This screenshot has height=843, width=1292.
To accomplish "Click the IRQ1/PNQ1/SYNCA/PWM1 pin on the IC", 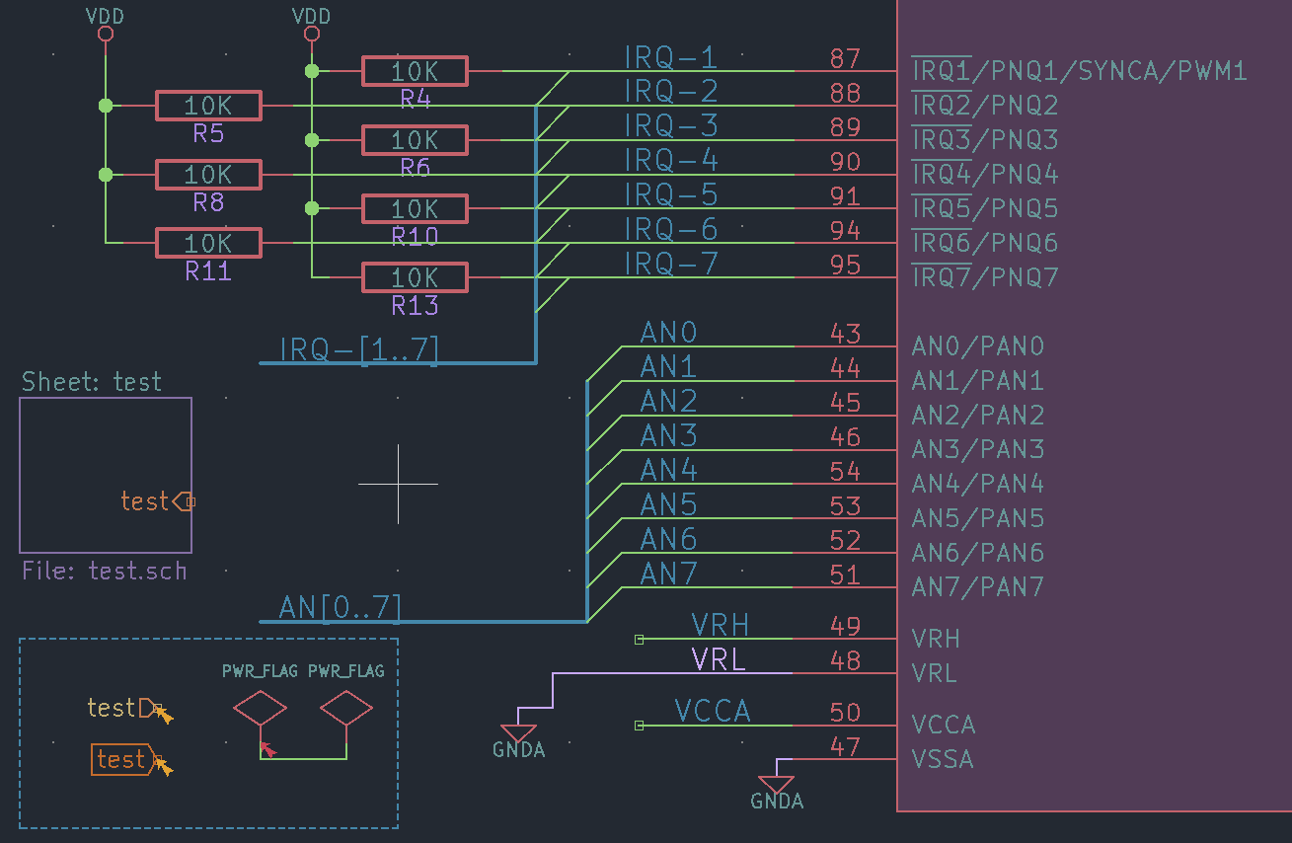I will (1079, 70).
